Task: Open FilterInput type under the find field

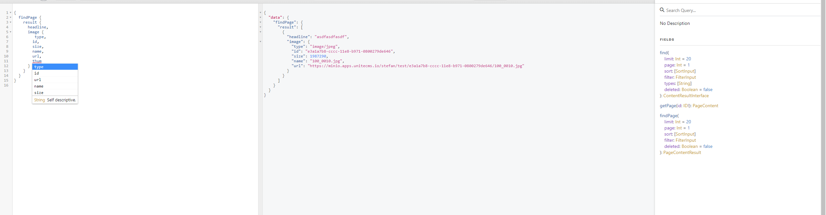Action: coord(686,77)
